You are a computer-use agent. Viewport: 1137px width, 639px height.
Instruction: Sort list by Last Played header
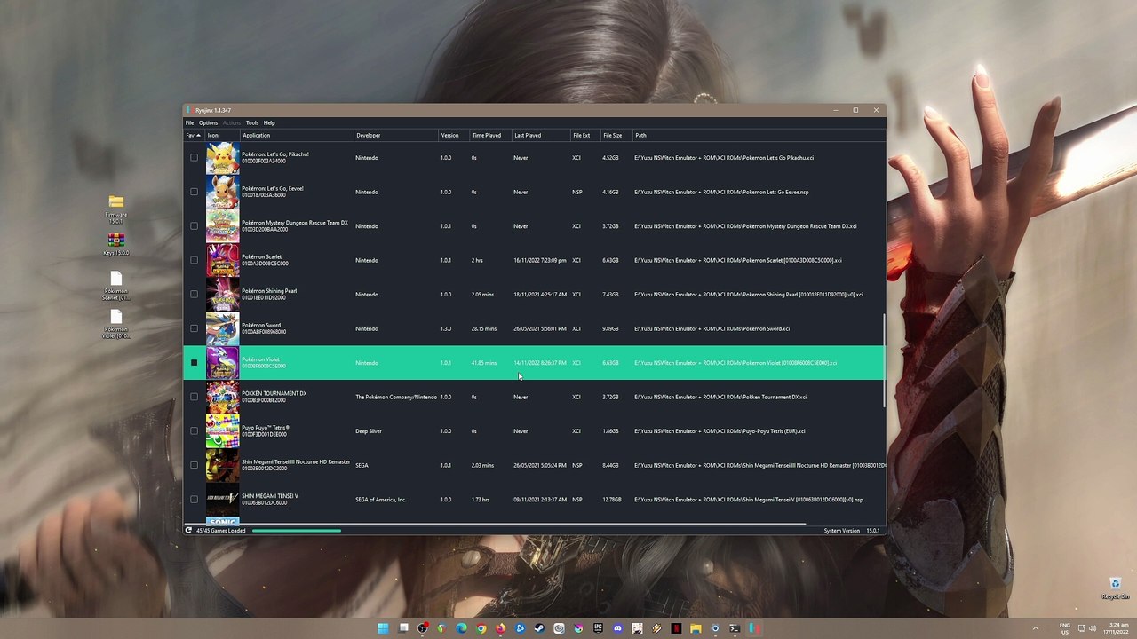tap(539, 136)
